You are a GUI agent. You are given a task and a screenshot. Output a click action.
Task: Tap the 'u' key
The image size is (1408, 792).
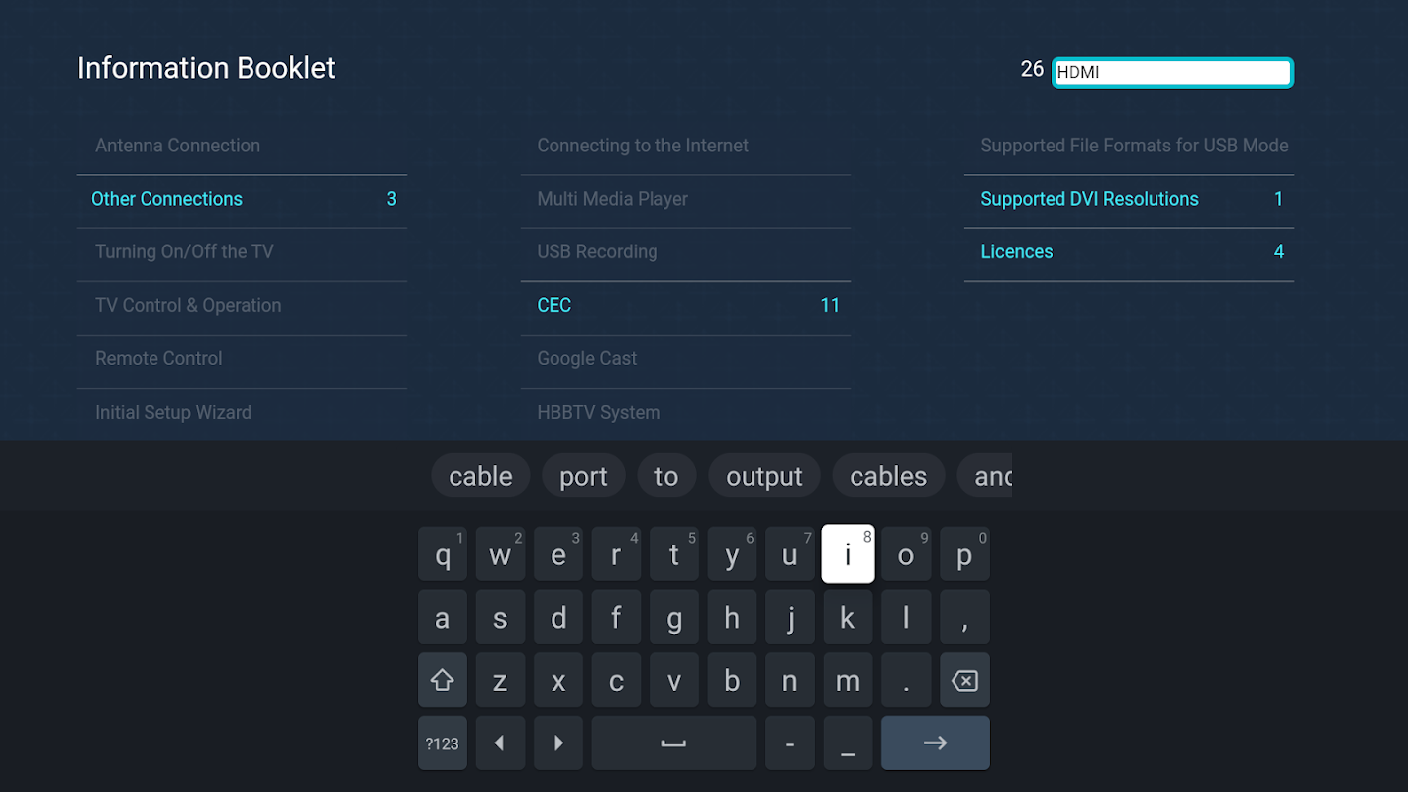pyautogui.click(x=790, y=553)
